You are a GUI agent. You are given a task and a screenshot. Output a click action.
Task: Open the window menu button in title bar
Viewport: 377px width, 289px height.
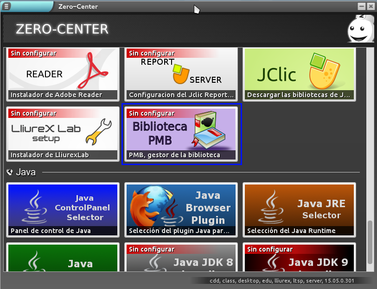6,6
